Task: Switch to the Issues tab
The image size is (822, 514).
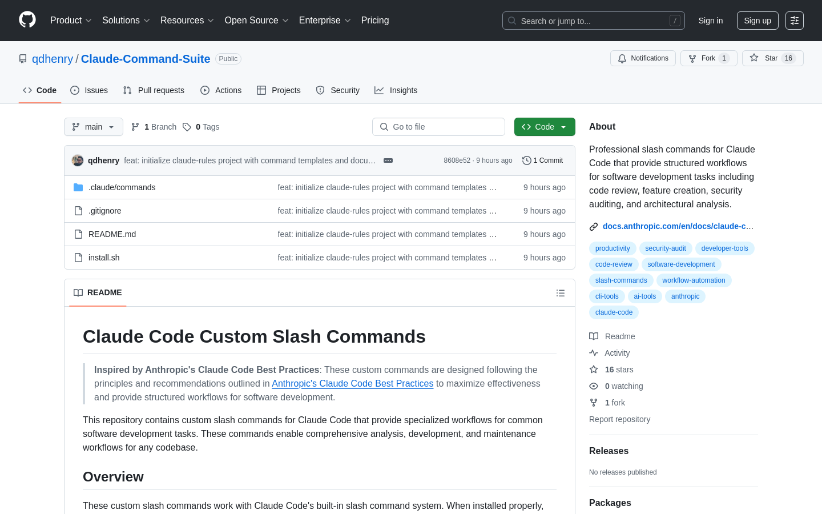Action: (x=89, y=90)
